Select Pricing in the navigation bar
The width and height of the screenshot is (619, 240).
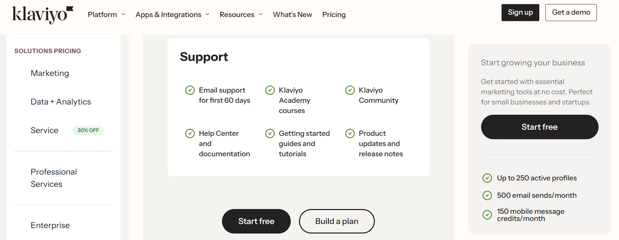coord(334,14)
